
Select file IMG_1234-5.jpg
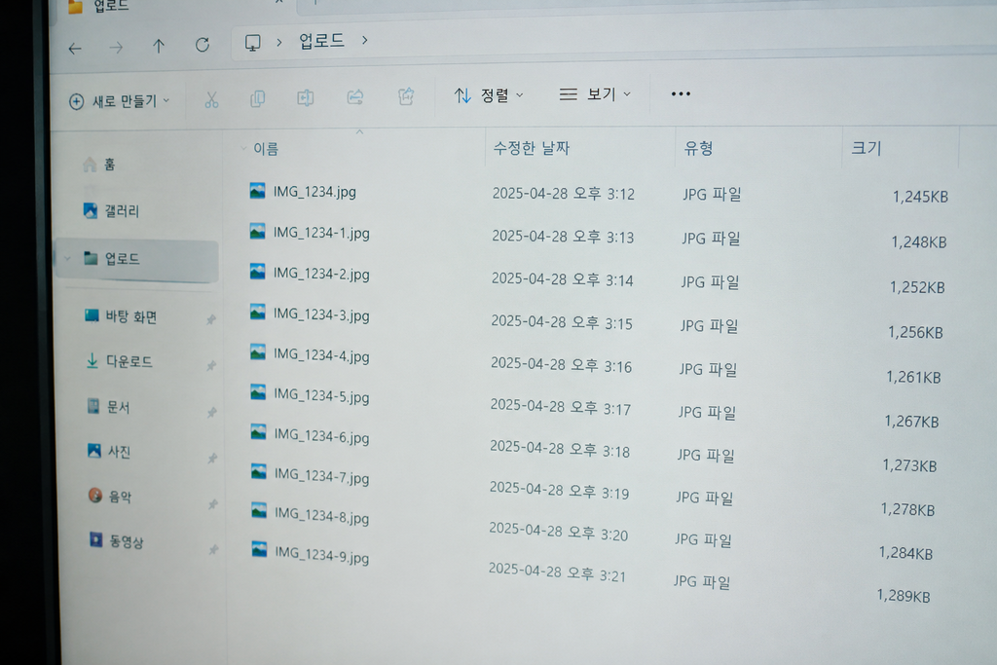321,395
